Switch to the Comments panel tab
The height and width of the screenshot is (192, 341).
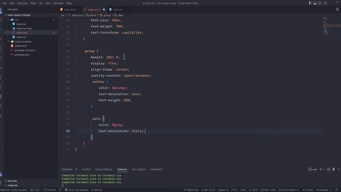coord(156,170)
